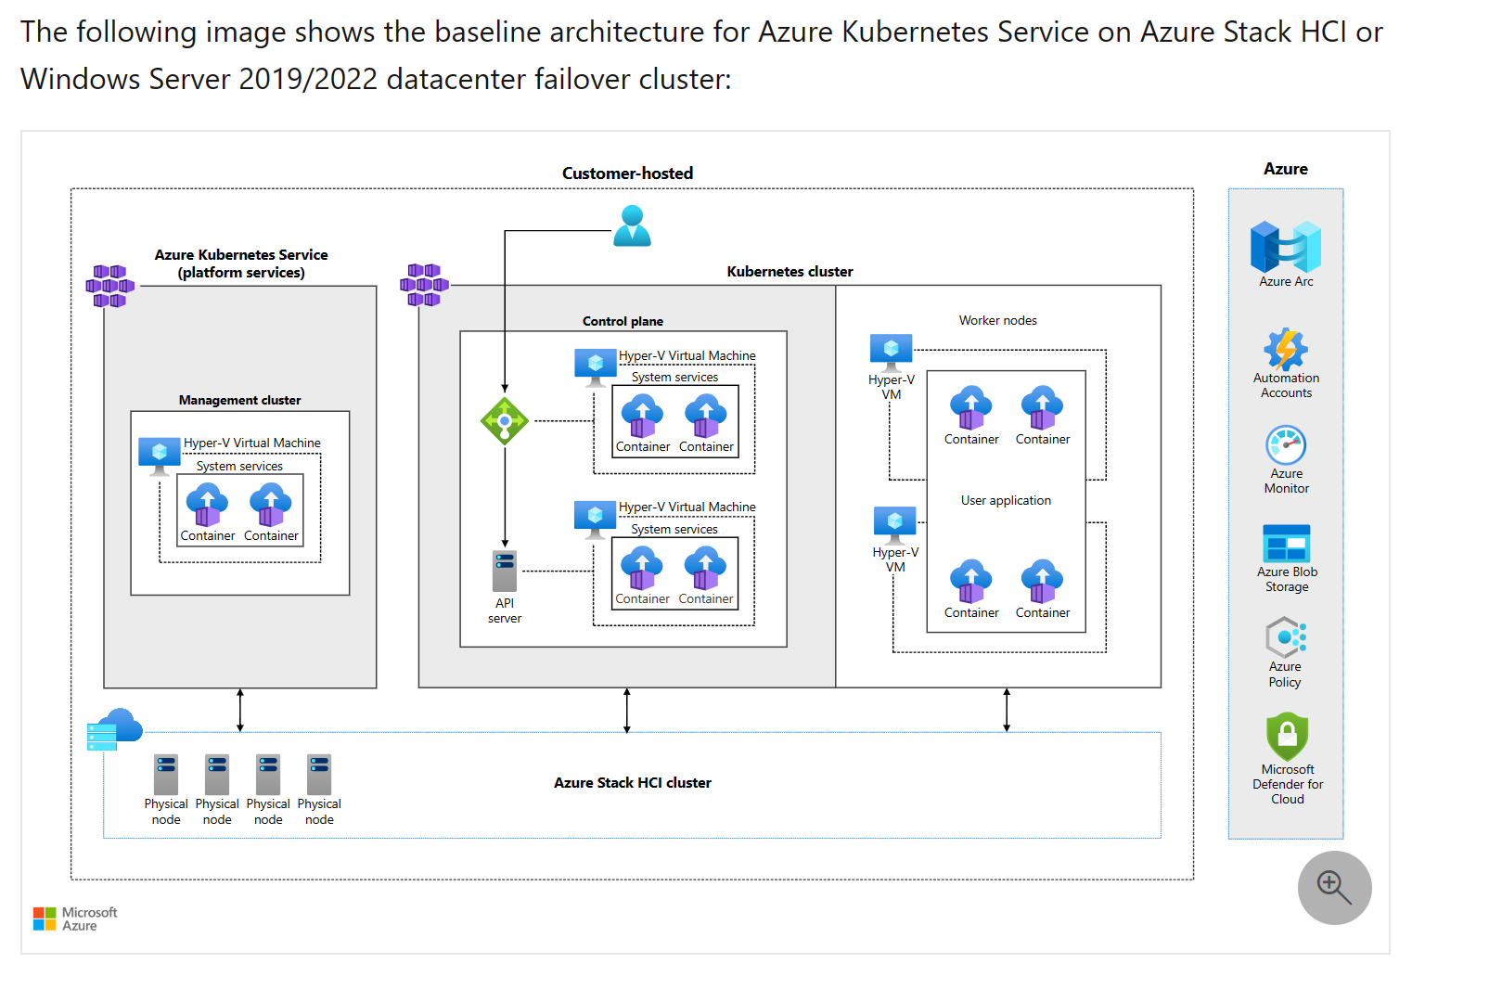
Task: Click the Azure Stack HCI cloud server icon
Action: point(114,729)
